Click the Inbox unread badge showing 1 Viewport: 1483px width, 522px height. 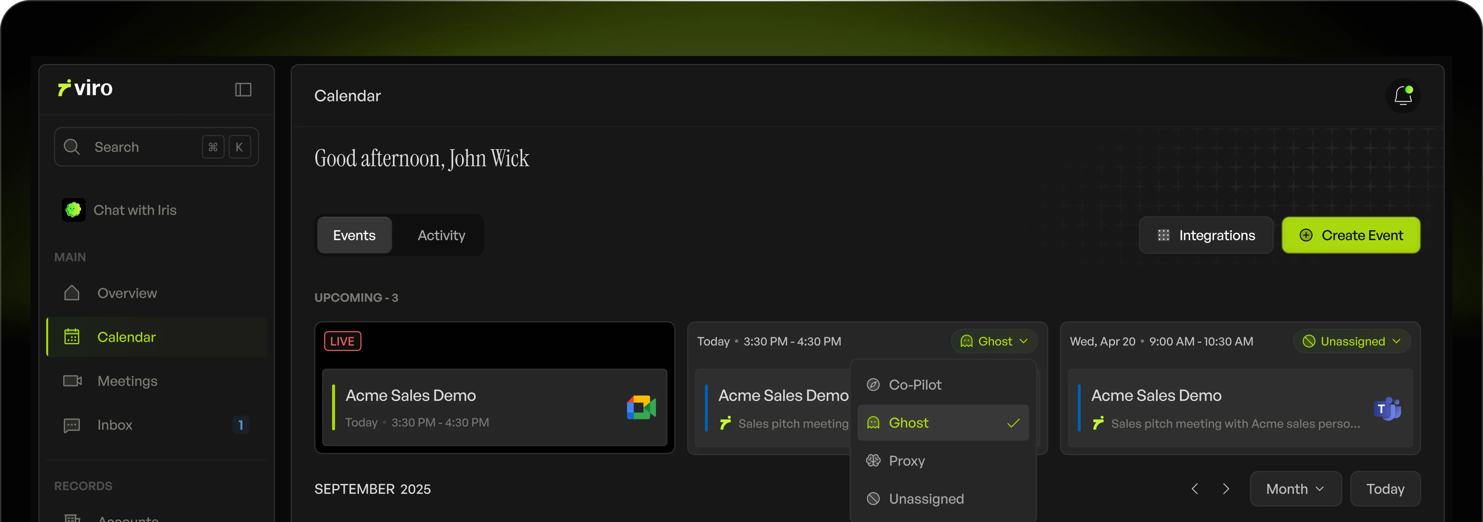pyautogui.click(x=240, y=425)
